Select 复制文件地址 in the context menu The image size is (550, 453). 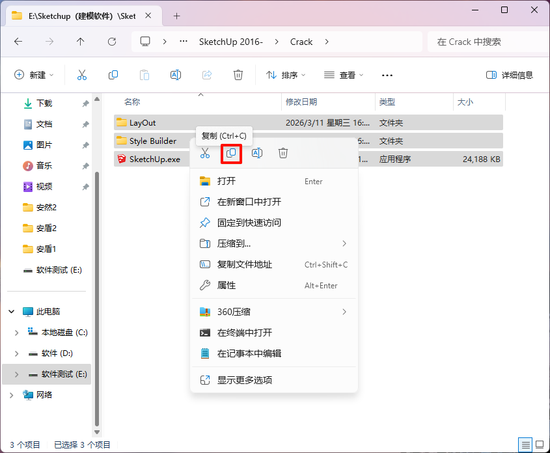tap(274, 264)
